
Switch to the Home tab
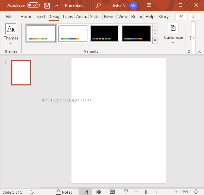coord(26,17)
